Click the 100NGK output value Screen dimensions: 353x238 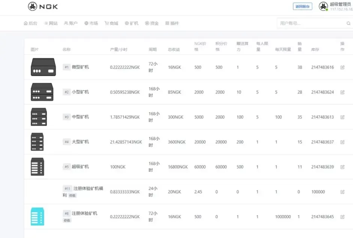(x=118, y=167)
